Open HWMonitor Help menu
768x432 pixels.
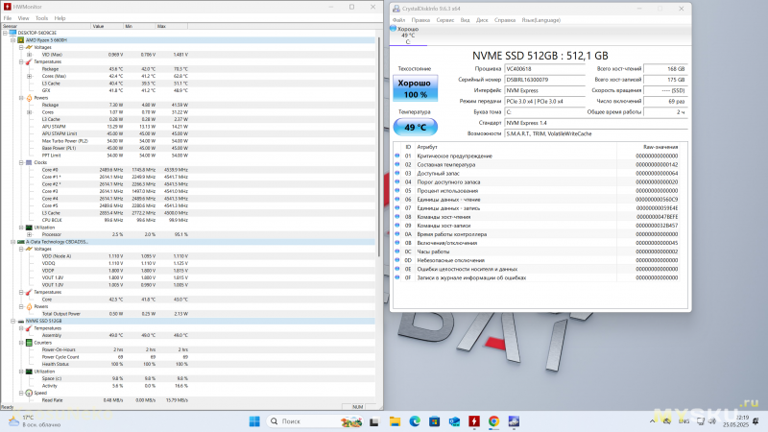(x=60, y=18)
